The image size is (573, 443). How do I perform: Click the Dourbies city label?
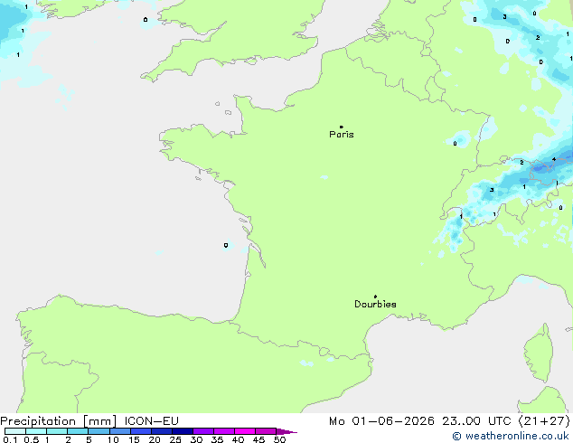(x=375, y=304)
